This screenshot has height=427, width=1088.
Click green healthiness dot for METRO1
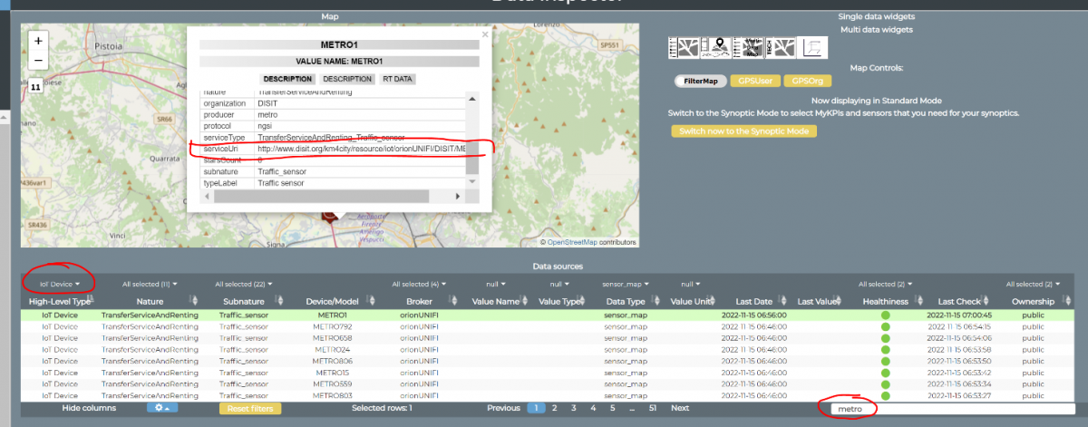[885, 315]
